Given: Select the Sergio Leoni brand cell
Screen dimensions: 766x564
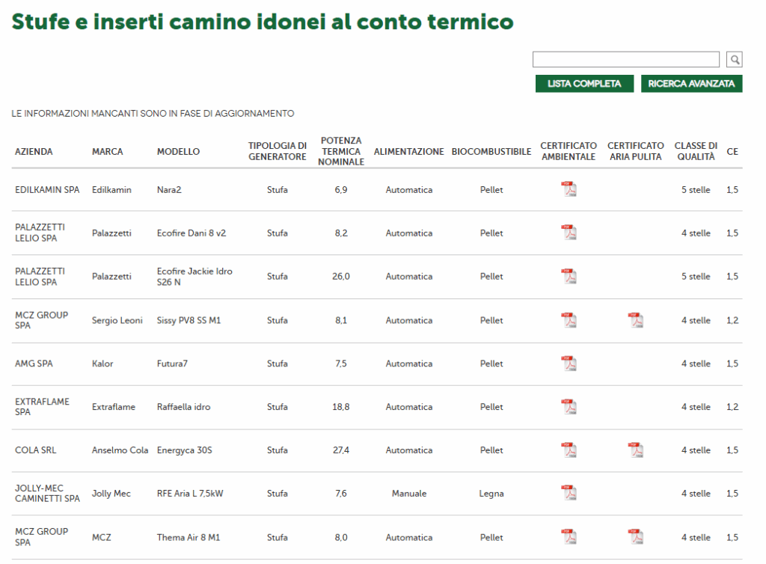Looking at the screenshot, I should tap(117, 320).
